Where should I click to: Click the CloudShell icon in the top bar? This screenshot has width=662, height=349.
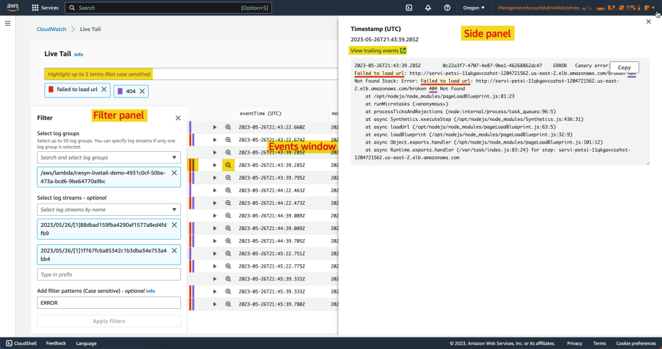point(409,8)
